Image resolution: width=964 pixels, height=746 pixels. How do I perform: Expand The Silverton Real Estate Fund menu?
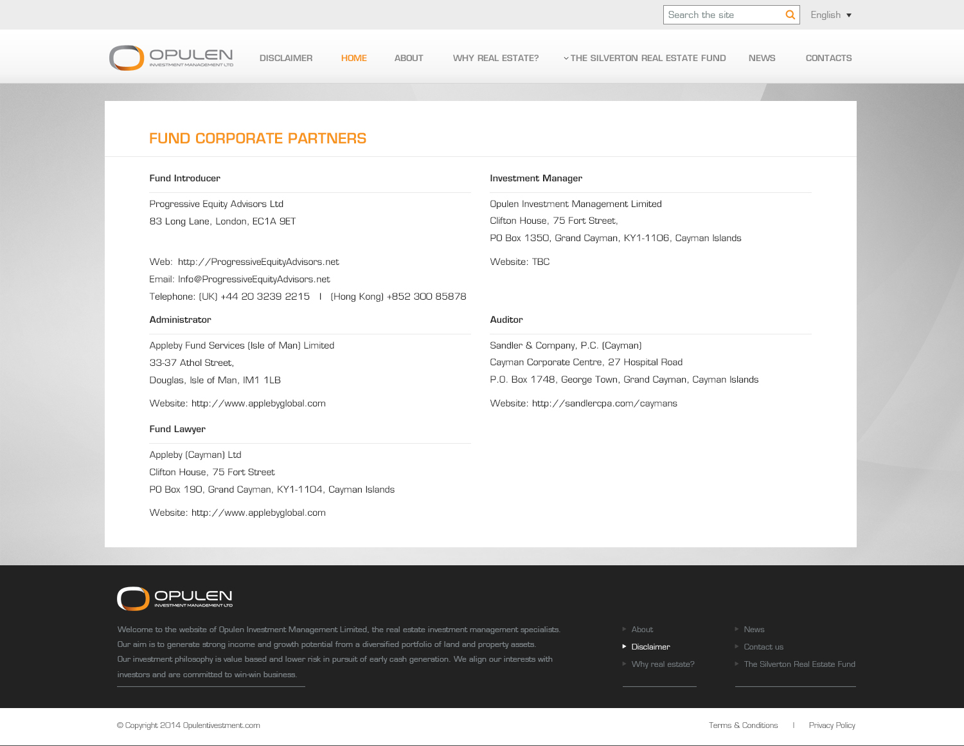645,58
